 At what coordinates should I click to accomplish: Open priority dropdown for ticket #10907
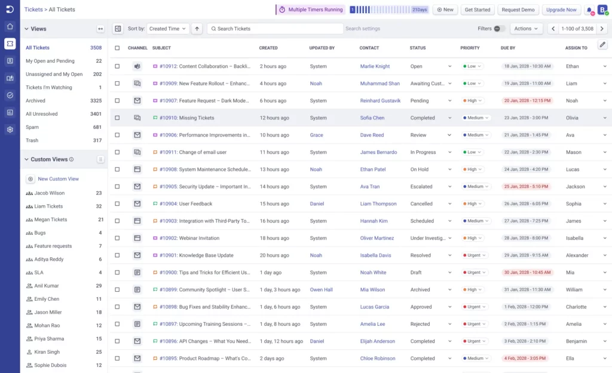tap(473, 101)
